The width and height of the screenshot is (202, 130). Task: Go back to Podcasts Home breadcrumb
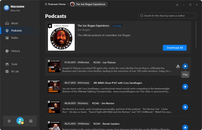(x=55, y=4)
